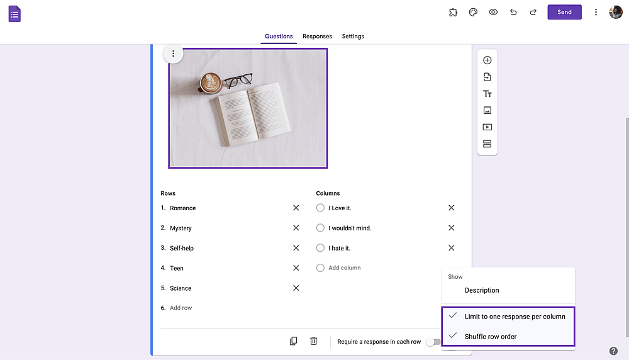Click the Import questions icon
Image resolution: width=629 pixels, height=360 pixels.
pos(487,77)
